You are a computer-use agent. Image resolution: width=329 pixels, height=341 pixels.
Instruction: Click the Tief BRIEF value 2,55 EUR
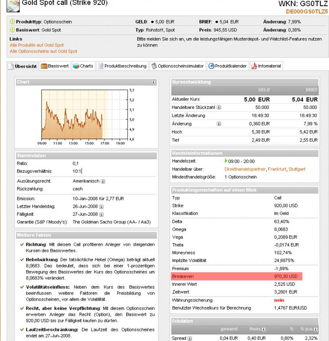click(309, 140)
